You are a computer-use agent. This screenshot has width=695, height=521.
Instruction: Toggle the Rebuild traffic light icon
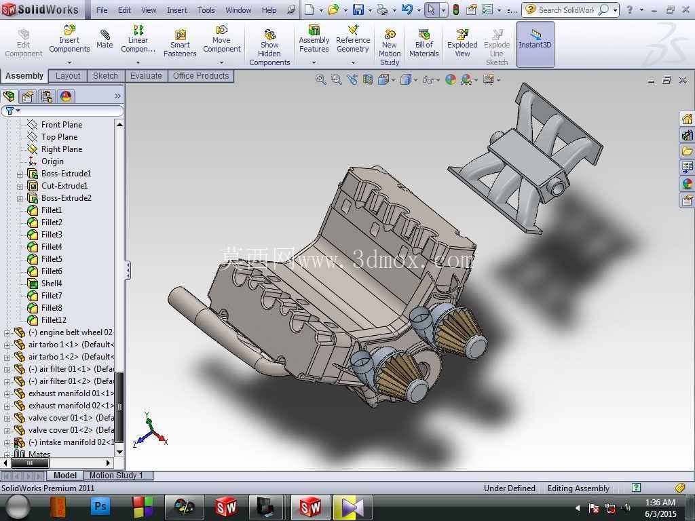tap(455, 9)
